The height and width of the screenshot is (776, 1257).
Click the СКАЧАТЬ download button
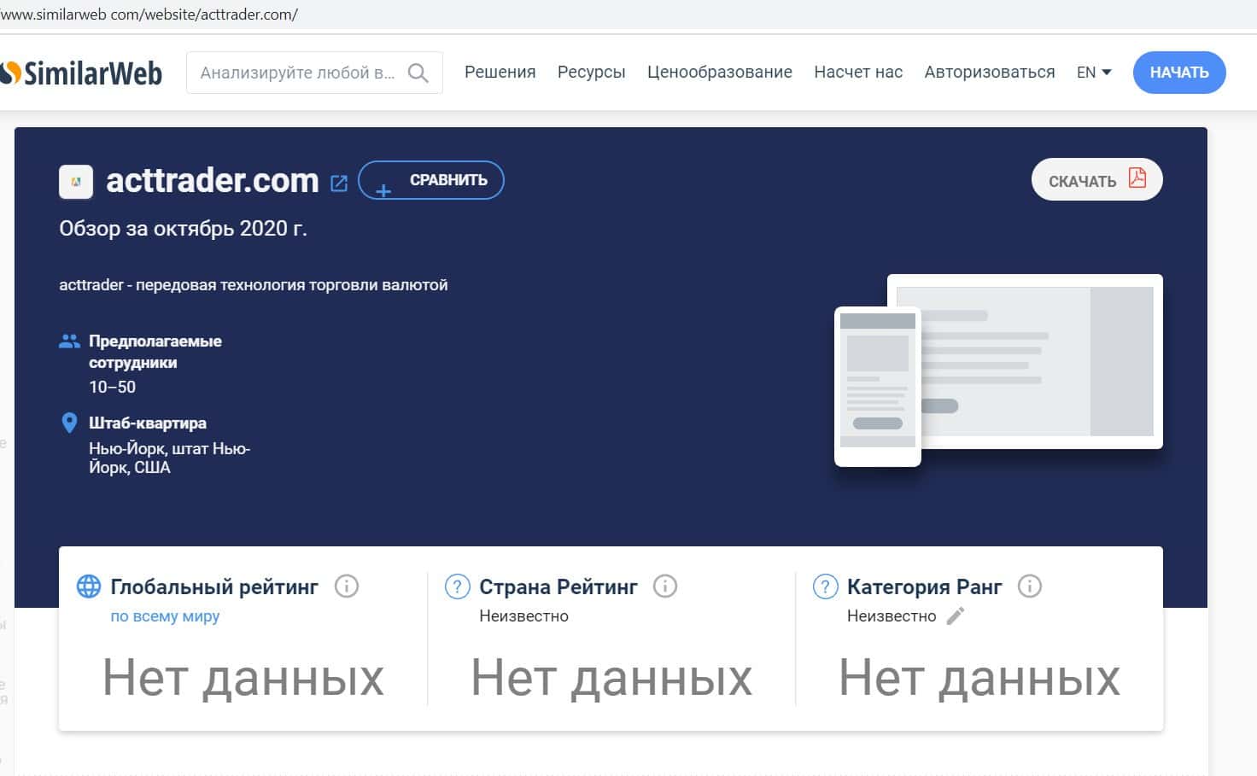click(x=1097, y=179)
